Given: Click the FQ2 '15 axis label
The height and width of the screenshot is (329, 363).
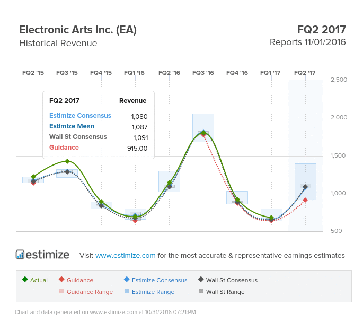Looking at the screenshot, I should click(x=33, y=73).
